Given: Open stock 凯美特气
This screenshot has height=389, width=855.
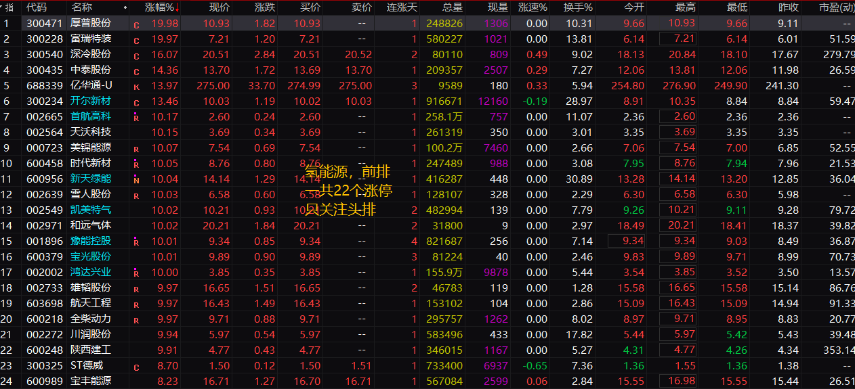Looking at the screenshot, I should (91, 210).
